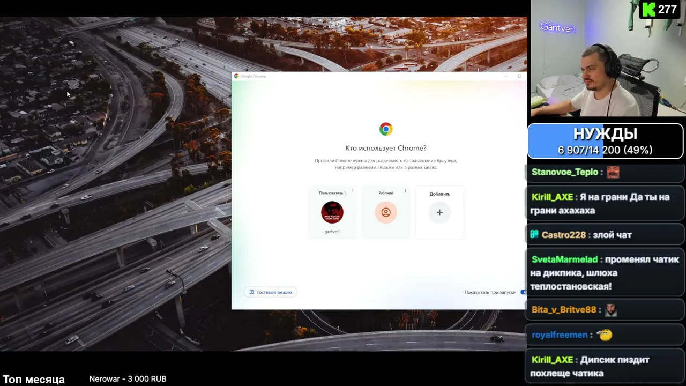
Task: Click the green Kick logo by 277
Action: tap(648, 9)
